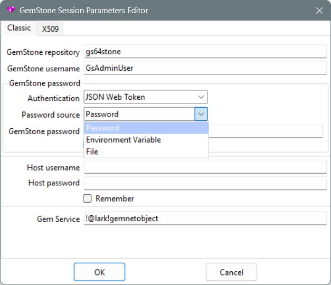Click the GemStone password input field
This screenshot has height=285, width=331.
[266, 131]
